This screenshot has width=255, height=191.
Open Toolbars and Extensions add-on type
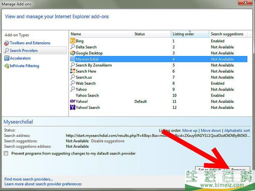pyautogui.click(x=30, y=43)
